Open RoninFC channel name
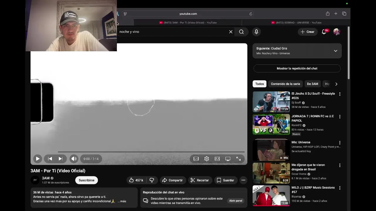 [x=297, y=125]
